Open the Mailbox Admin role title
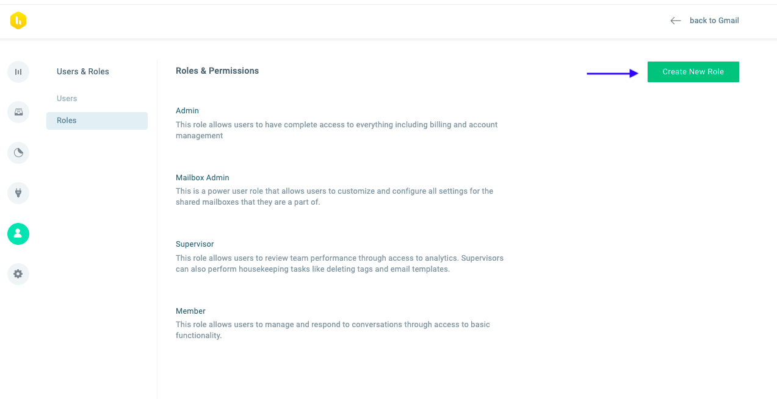The image size is (777, 399). pyautogui.click(x=203, y=178)
